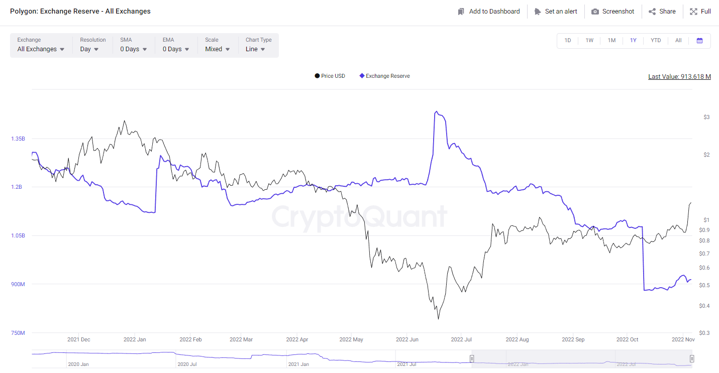Select the All time range button
719x373 pixels.
[x=678, y=41]
